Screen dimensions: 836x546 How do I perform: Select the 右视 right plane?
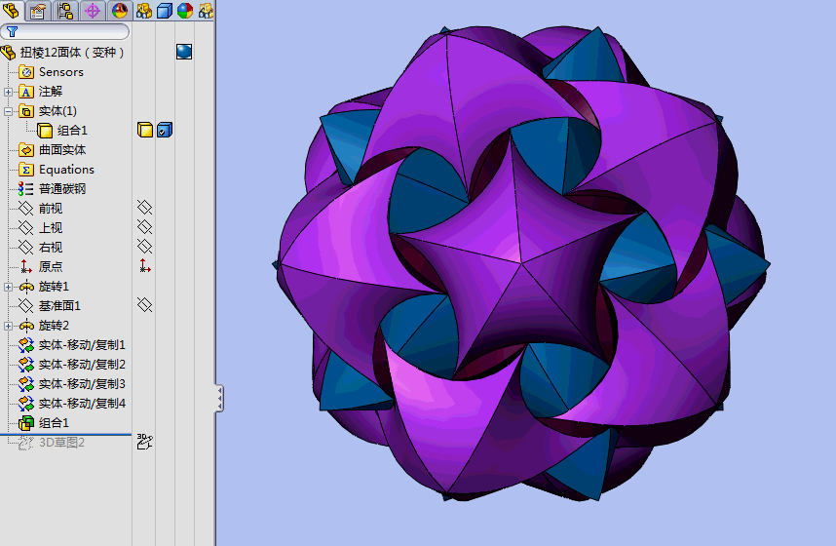pyautogui.click(x=51, y=247)
